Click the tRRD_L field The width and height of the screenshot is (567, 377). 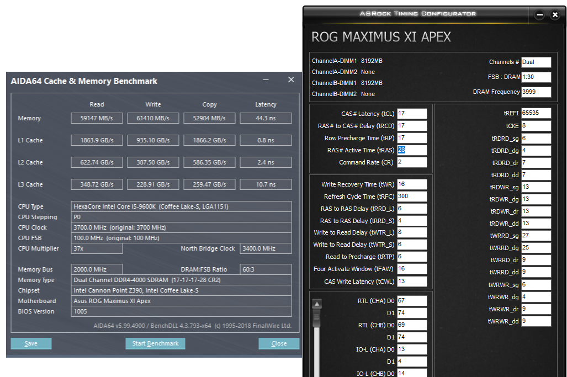[412, 209]
